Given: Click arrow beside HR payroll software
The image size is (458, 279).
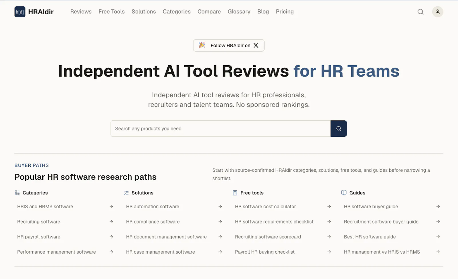Looking at the screenshot, I should 111,237.
